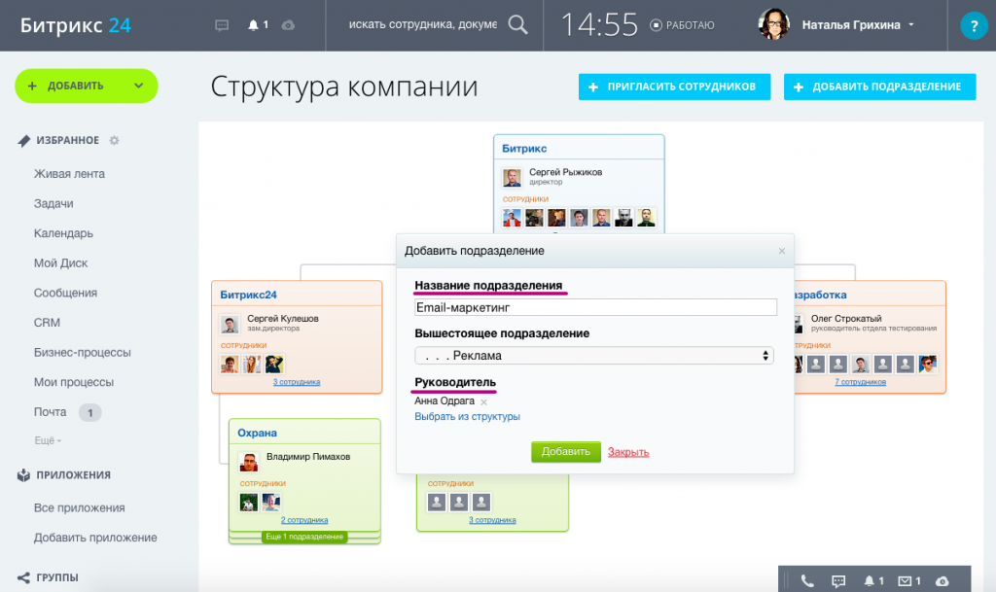Toggle the Работаю work status
This screenshot has height=592, width=996.
coord(682,25)
